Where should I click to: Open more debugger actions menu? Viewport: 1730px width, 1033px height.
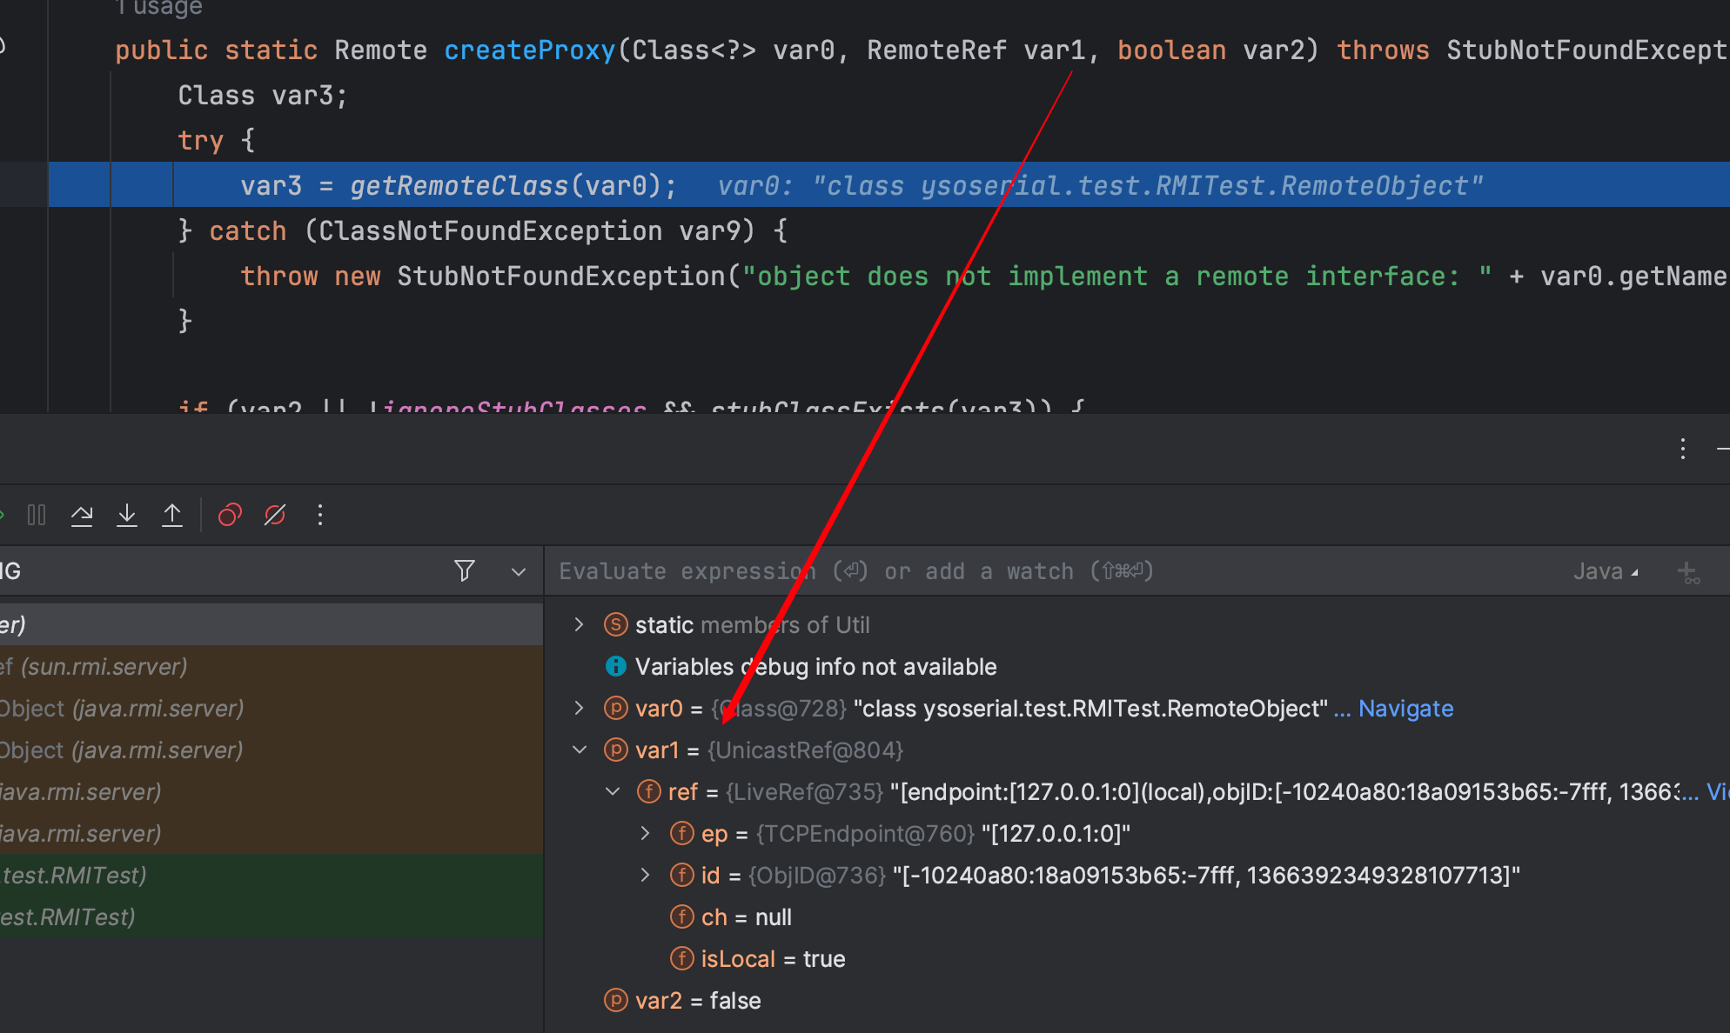point(320,516)
